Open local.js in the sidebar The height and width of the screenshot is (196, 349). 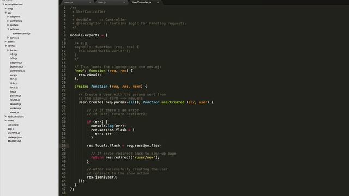click(14, 88)
